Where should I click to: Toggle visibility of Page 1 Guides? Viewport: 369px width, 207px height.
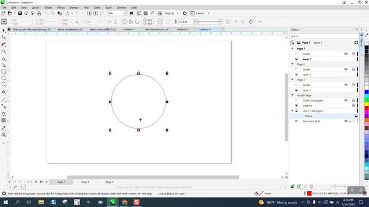(346, 53)
